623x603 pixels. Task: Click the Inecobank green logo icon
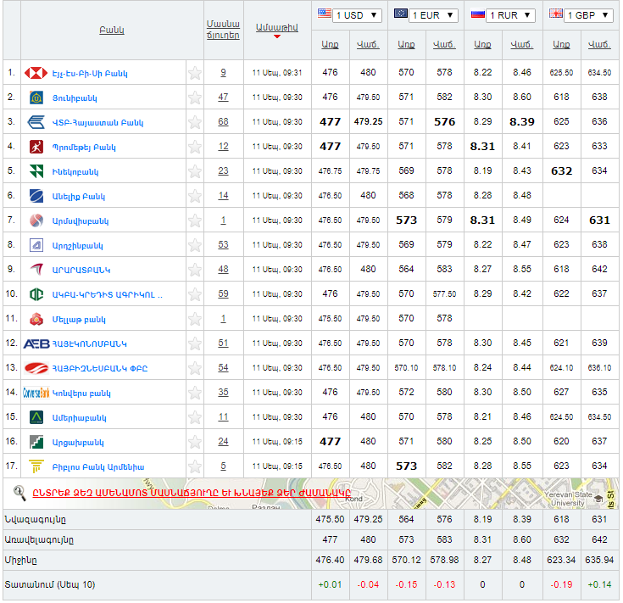tap(36, 171)
